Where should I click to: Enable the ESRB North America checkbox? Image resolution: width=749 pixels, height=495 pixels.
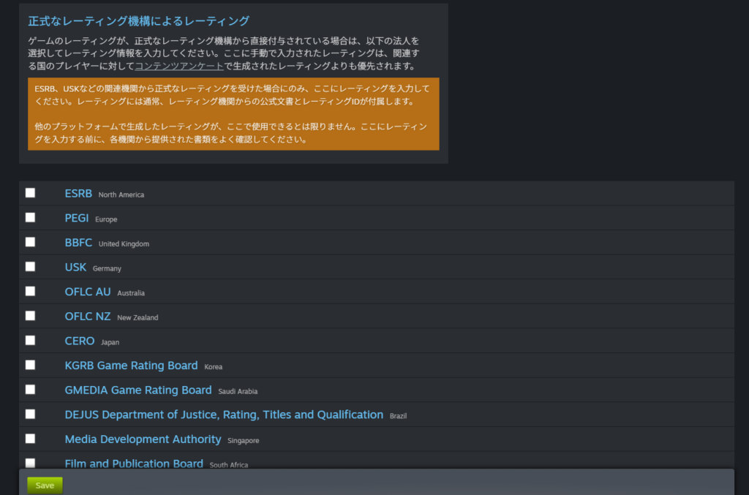pos(30,193)
